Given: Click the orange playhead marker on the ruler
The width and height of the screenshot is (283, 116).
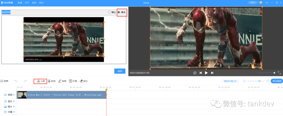Looking at the screenshot, I should [x=106, y=89].
